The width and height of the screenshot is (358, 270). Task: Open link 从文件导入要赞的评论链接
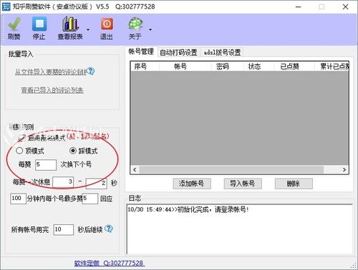51,72
